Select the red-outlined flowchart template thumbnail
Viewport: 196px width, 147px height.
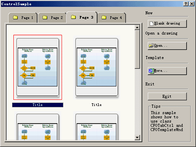[38, 67]
